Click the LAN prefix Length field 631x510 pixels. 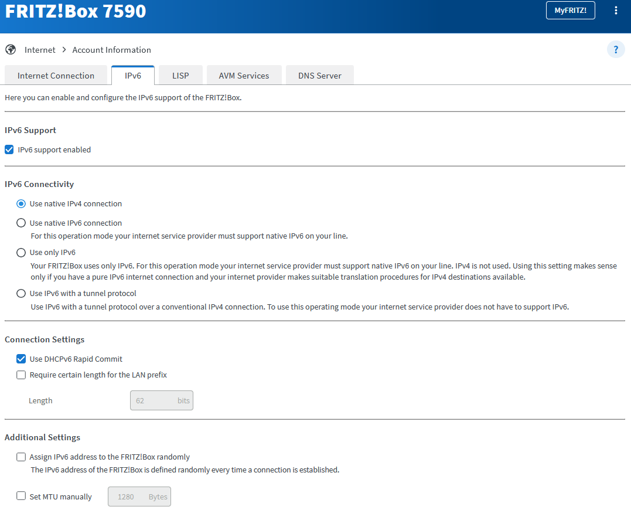[x=161, y=400]
